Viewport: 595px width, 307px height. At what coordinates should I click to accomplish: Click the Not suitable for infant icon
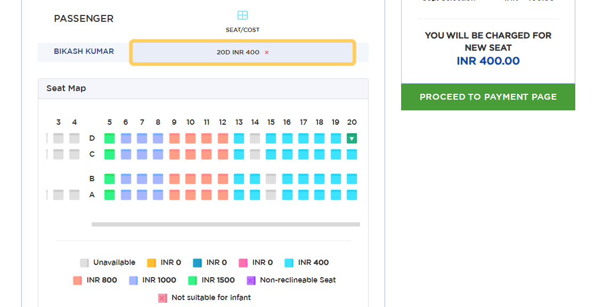[x=162, y=298]
